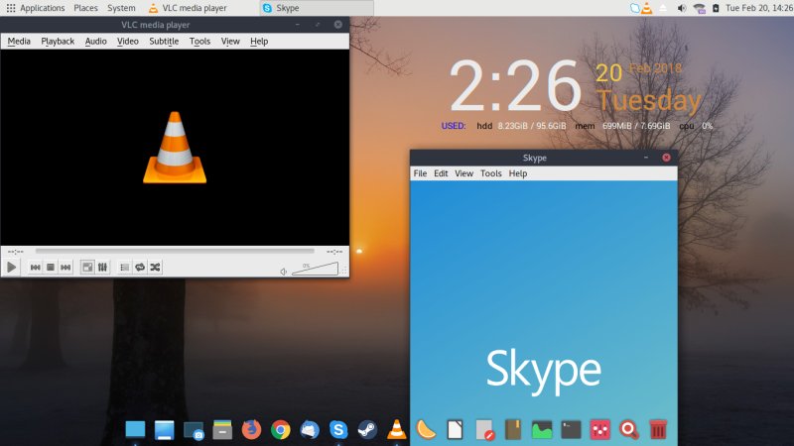The image size is (794, 446).
Task: Open Skype File menu
Action: (x=420, y=173)
